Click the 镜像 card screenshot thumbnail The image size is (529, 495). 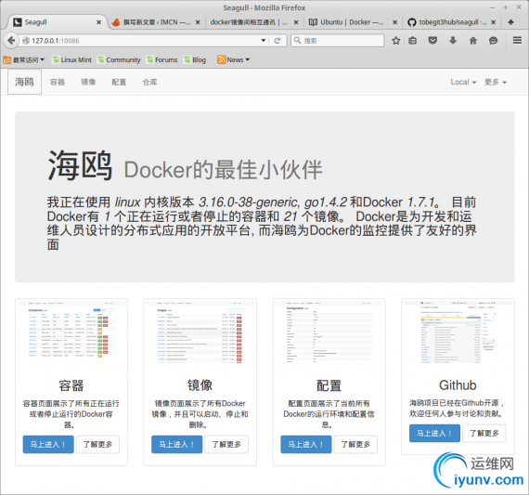[200, 332]
